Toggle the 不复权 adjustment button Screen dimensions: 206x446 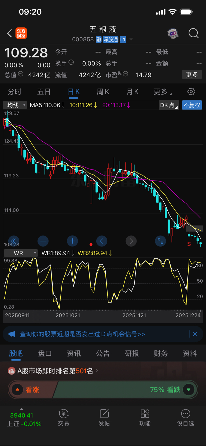192,105
